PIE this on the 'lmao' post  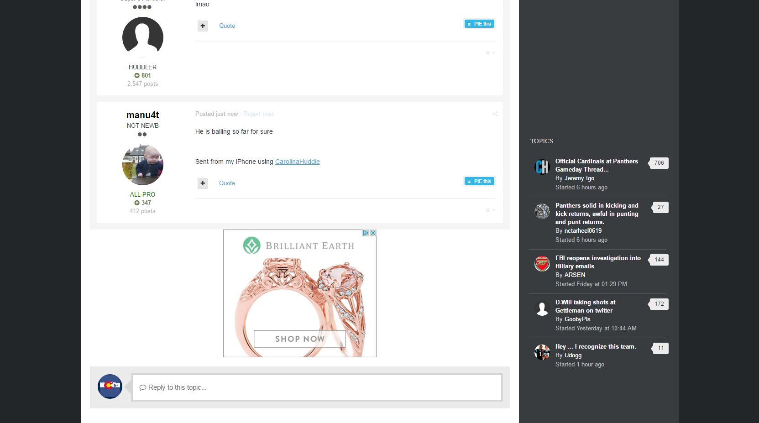[479, 24]
